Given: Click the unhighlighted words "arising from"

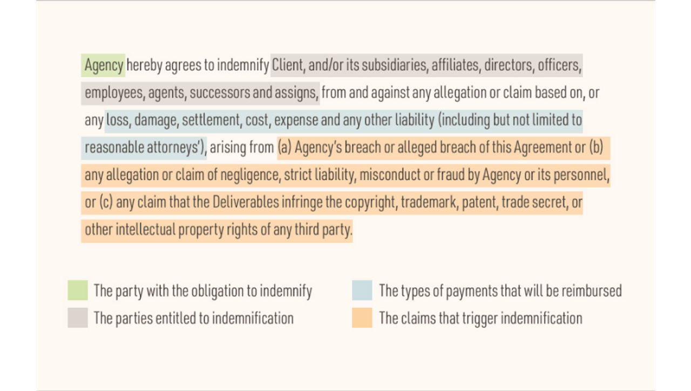Looking at the screenshot, I should point(242,147).
